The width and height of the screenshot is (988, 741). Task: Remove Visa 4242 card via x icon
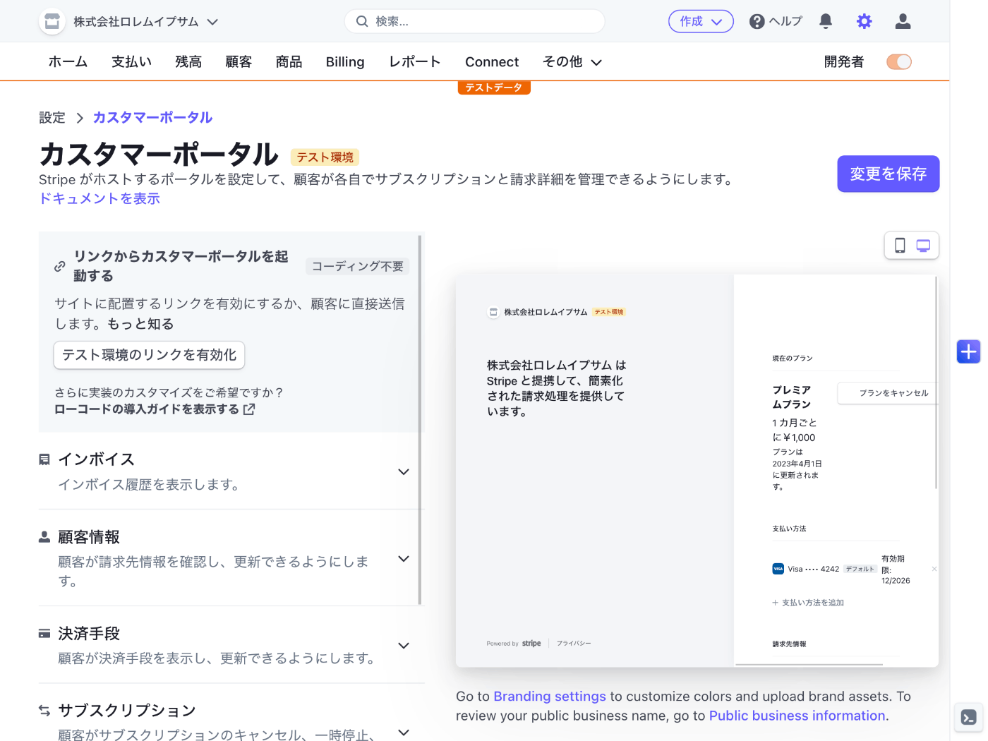934,569
